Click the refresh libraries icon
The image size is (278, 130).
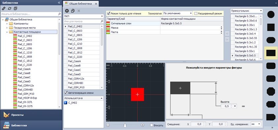pos(10,8)
